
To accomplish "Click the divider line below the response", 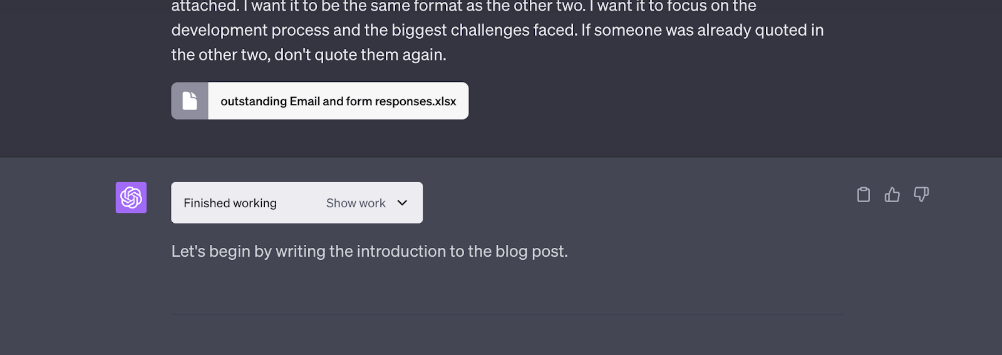I will pos(507,314).
